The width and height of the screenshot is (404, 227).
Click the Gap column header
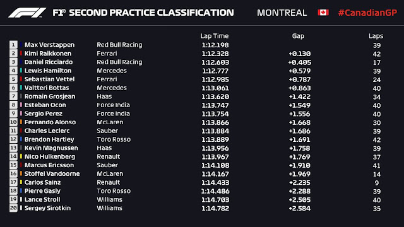pos(298,36)
